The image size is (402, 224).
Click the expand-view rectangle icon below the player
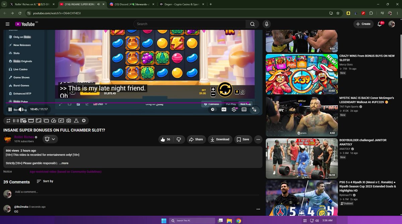[39, 120]
